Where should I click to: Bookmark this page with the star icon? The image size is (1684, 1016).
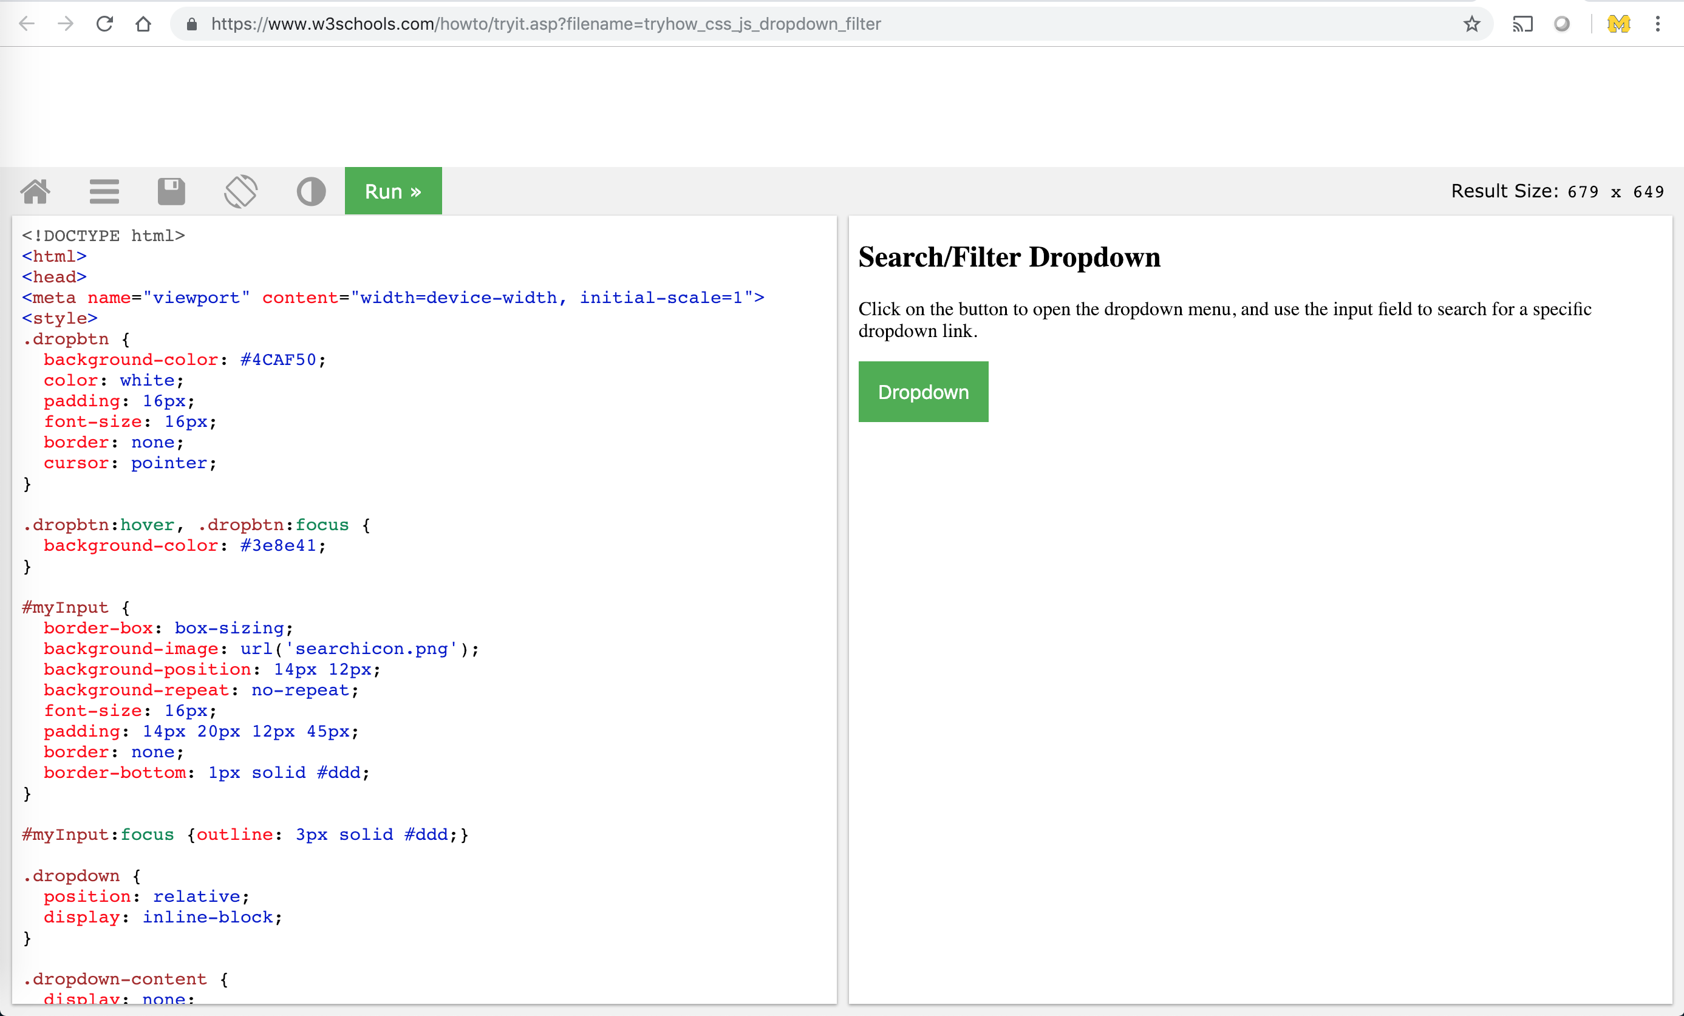tap(1471, 25)
